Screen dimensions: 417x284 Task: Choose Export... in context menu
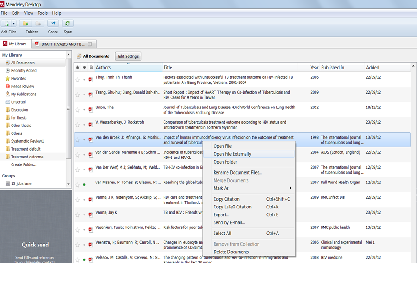(x=249, y=215)
